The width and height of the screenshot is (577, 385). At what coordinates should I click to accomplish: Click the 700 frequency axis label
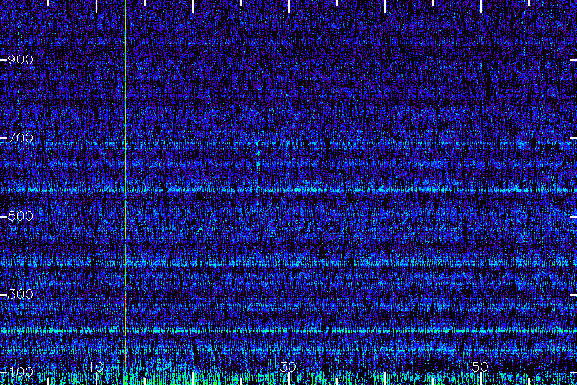tap(21, 138)
